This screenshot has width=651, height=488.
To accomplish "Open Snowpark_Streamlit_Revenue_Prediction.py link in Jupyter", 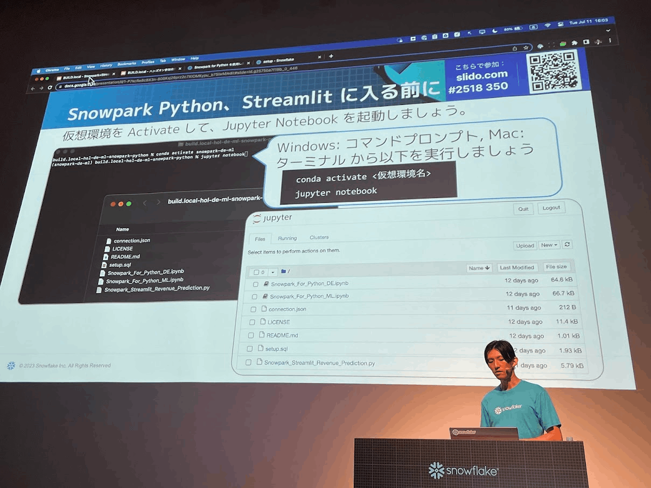I will click(x=319, y=363).
